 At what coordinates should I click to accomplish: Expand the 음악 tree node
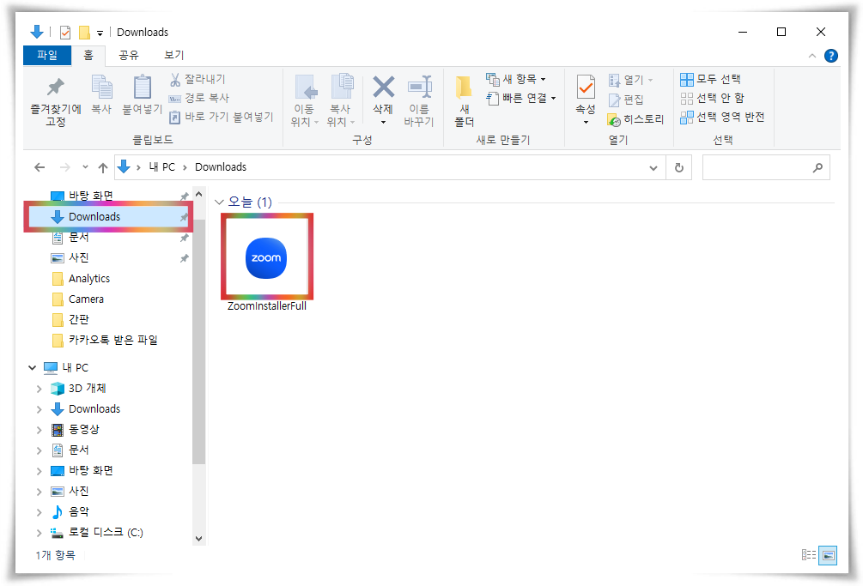[40, 512]
